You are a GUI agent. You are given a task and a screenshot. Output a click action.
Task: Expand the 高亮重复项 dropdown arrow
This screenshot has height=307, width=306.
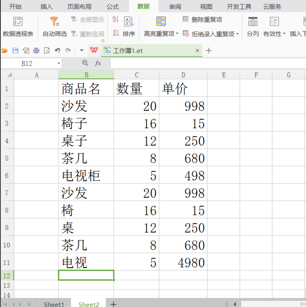(177, 34)
